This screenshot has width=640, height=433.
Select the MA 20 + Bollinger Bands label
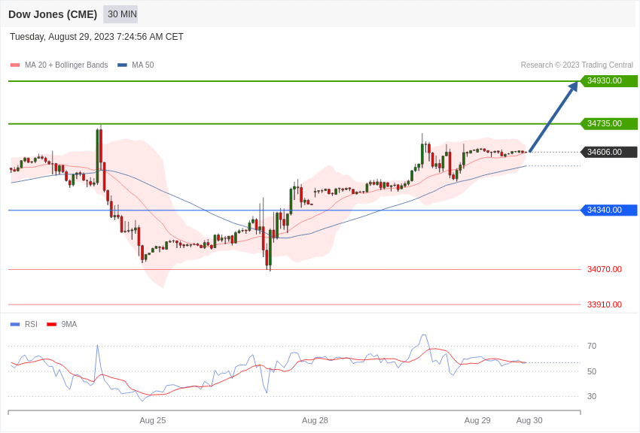click(66, 65)
